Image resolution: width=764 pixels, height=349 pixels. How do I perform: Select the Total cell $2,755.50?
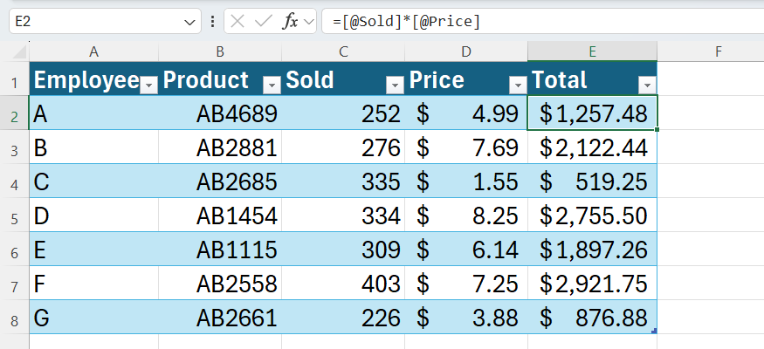(593, 216)
